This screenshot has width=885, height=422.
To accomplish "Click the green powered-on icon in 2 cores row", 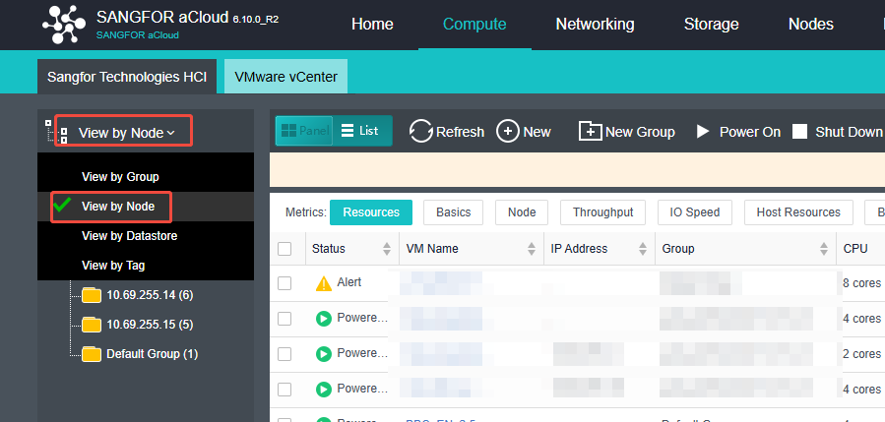I will click(324, 354).
